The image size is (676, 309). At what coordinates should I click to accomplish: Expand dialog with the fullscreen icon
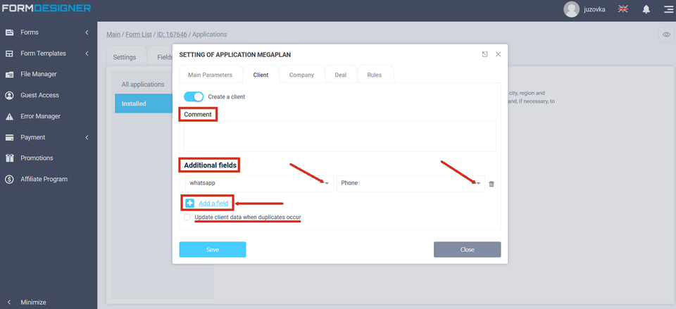[x=484, y=54]
